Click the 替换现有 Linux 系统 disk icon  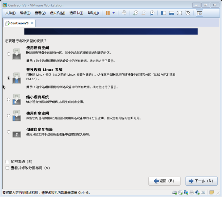pos(17,78)
